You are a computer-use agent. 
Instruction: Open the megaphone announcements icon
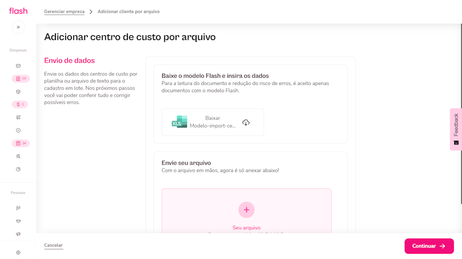coord(18,234)
